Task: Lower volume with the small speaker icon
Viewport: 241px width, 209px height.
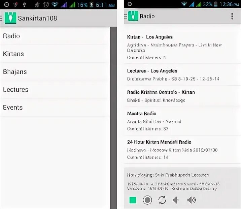Action: 175,200
